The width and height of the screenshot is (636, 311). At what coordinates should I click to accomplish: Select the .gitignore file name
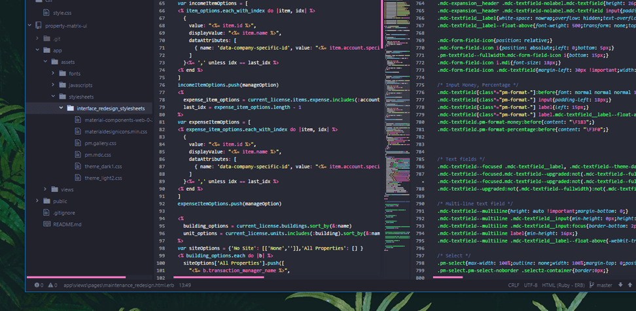64,212
